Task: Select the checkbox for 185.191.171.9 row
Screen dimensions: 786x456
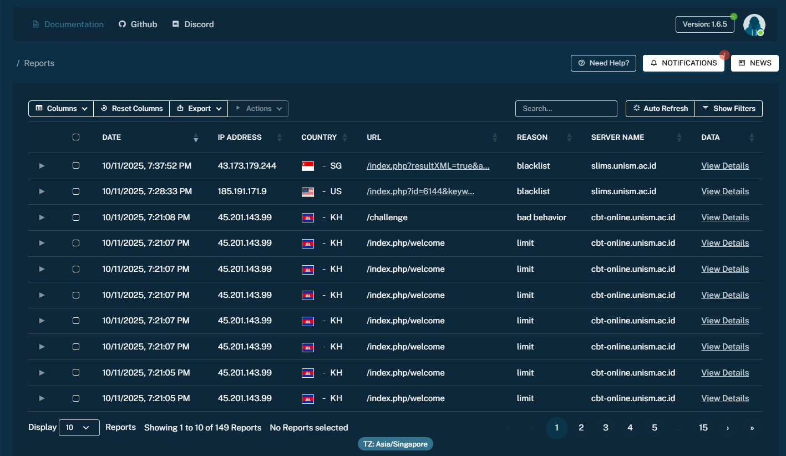Action: pyautogui.click(x=76, y=191)
